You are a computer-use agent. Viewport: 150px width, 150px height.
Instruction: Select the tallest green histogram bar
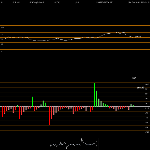pyautogui.click(x=94, y=95)
